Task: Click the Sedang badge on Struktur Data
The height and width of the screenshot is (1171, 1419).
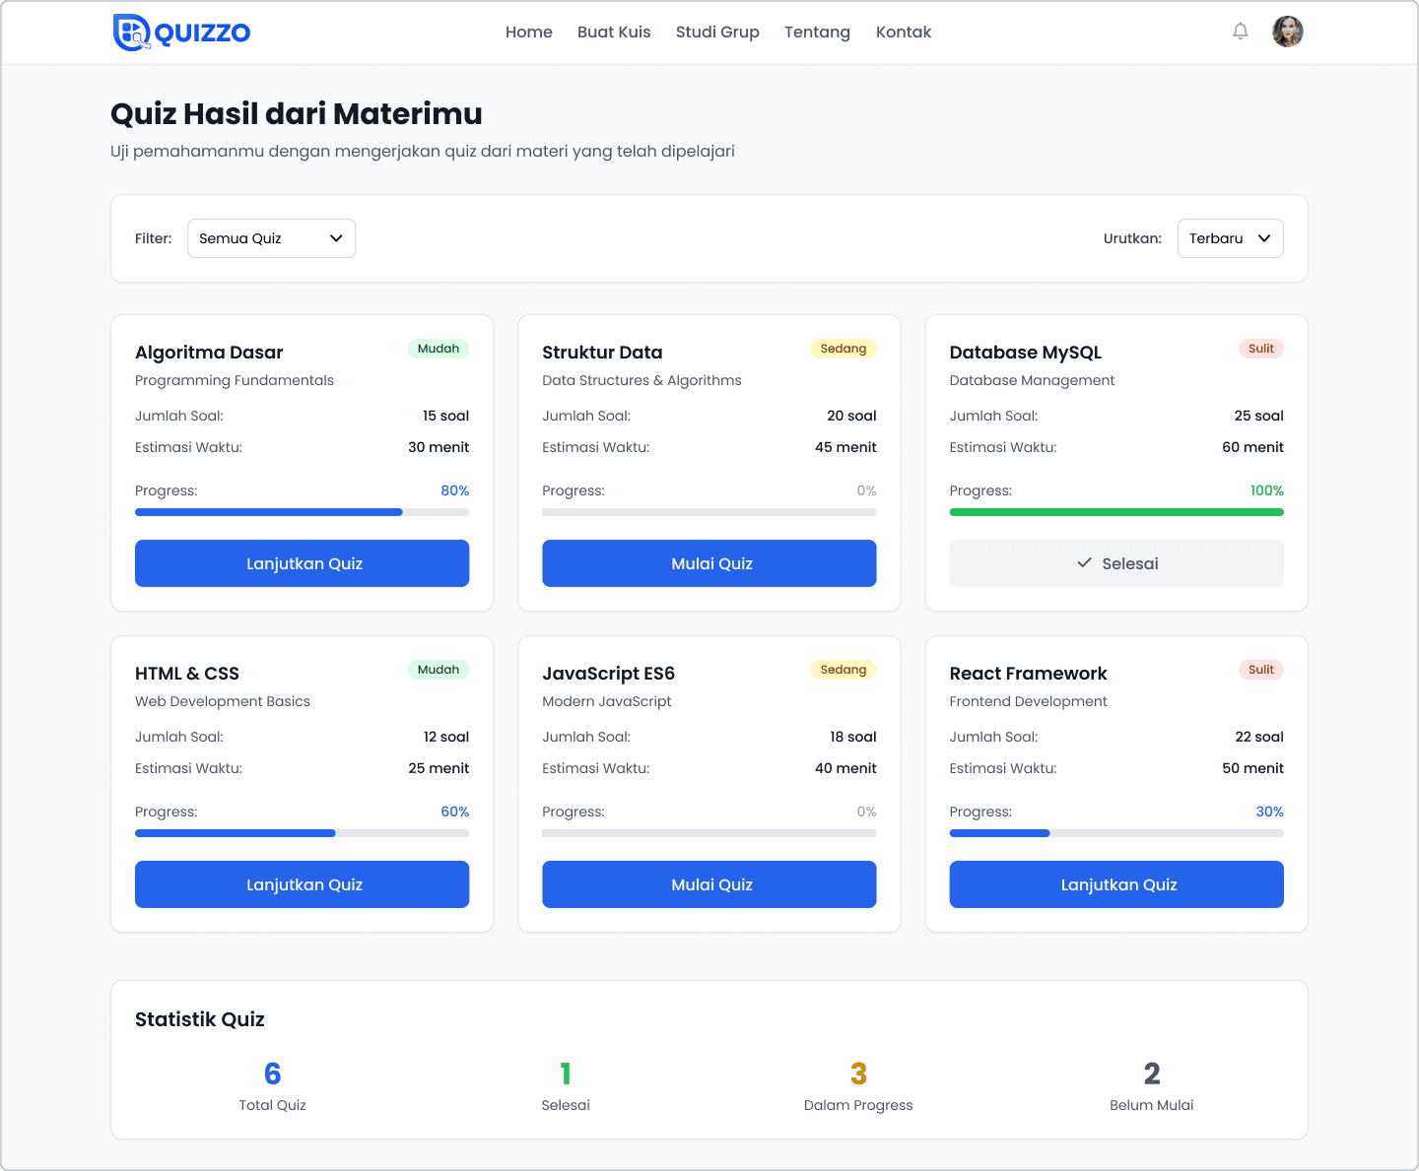Action: point(844,349)
